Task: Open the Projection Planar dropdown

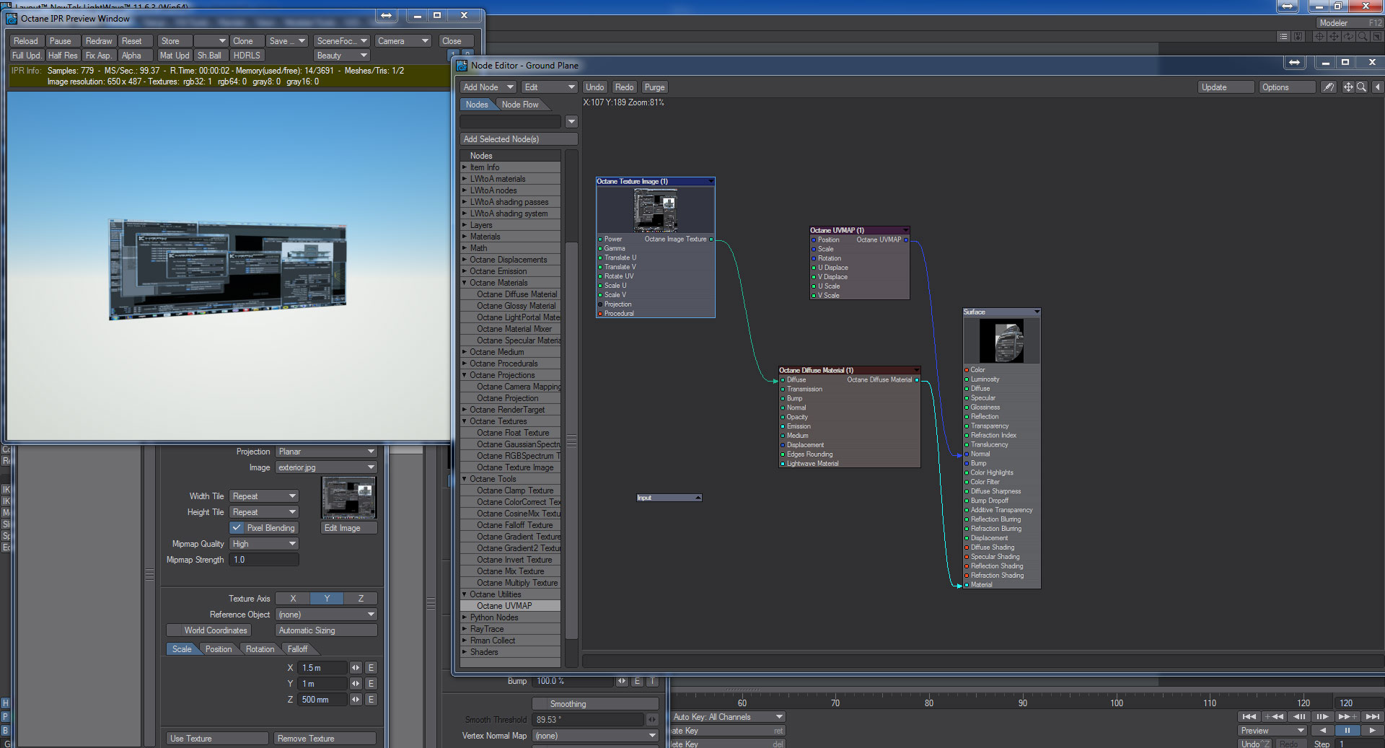Action: click(327, 452)
